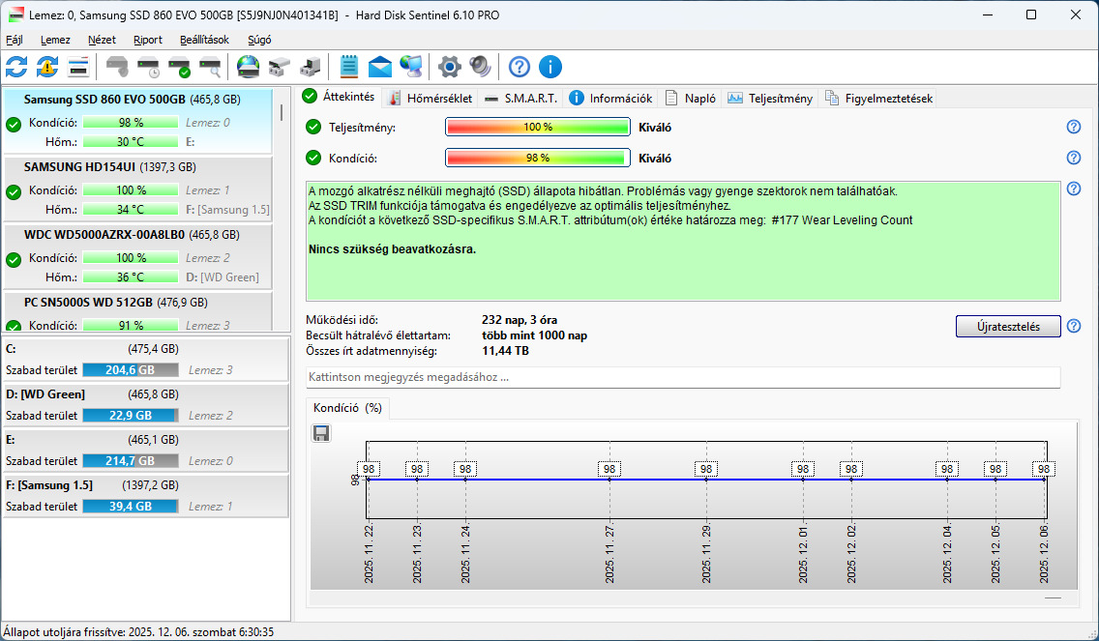This screenshot has height=641, width=1099.
Task: Click the refresh disk status icon
Action: click(x=16, y=67)
